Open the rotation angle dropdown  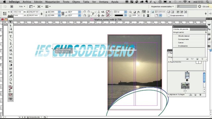tap(79, 12)
